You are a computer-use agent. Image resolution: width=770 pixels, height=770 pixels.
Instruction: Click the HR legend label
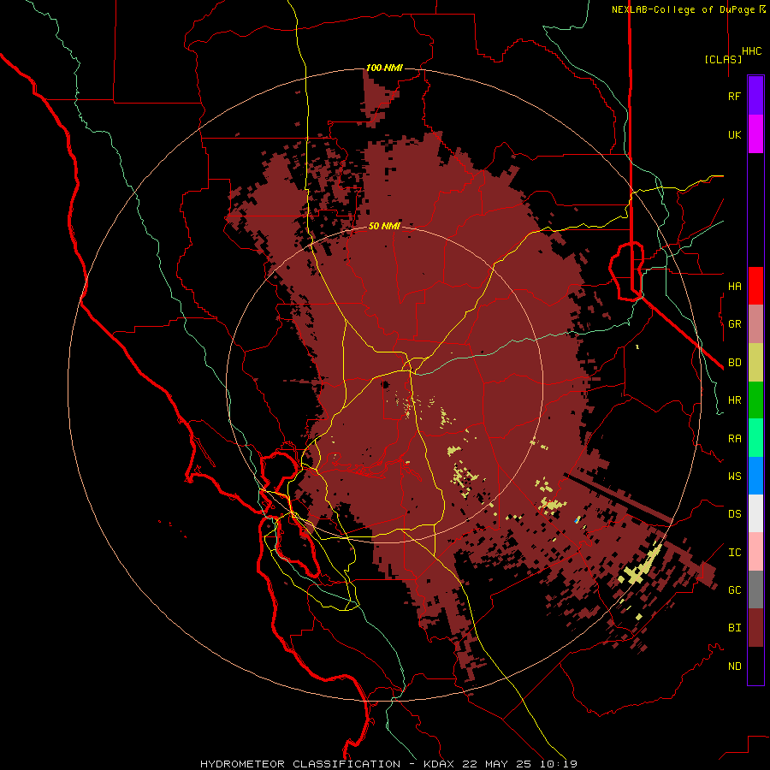click(x=735, y=400)
